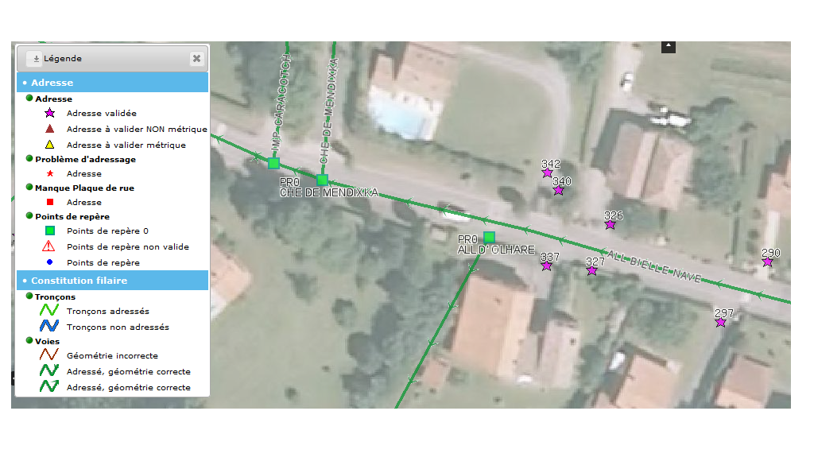Click the star marker for address 290
Image resolution: width=814 pixels, height=469 pixels.
768,262
